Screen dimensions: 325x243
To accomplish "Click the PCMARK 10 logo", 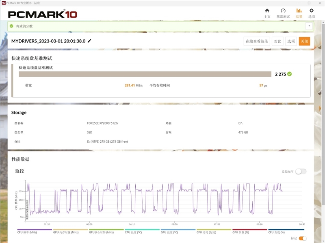I will coord(43,14).
